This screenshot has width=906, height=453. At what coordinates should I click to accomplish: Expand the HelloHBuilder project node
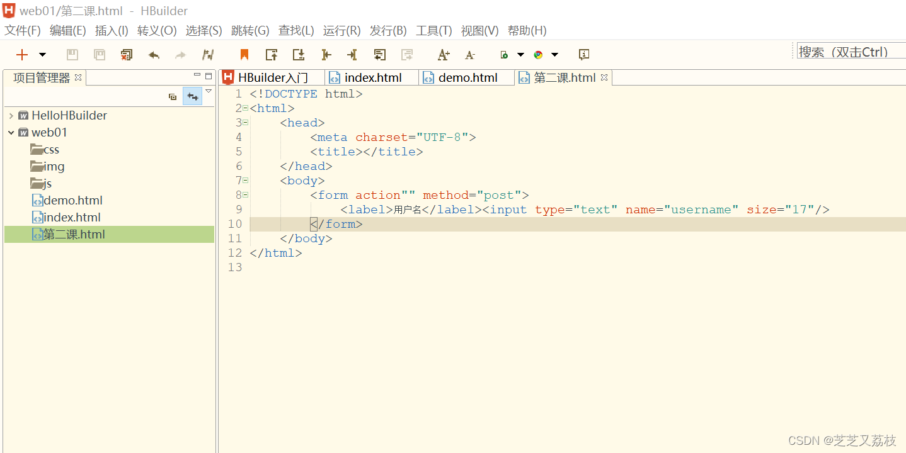point(11,115)
